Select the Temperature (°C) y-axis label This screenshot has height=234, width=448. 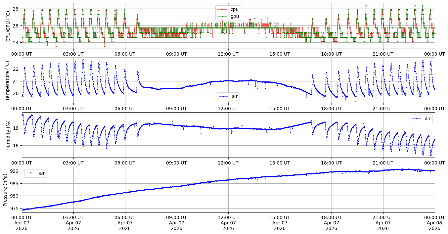(x=8, y=80)
